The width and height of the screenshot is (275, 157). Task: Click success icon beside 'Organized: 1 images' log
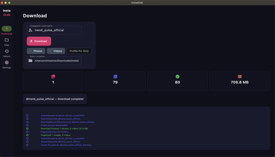tap(27, 135)
